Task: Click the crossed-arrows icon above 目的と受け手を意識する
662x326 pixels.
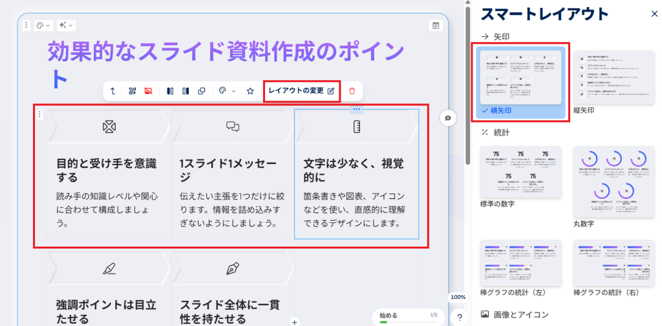Action: click(109, 126)
